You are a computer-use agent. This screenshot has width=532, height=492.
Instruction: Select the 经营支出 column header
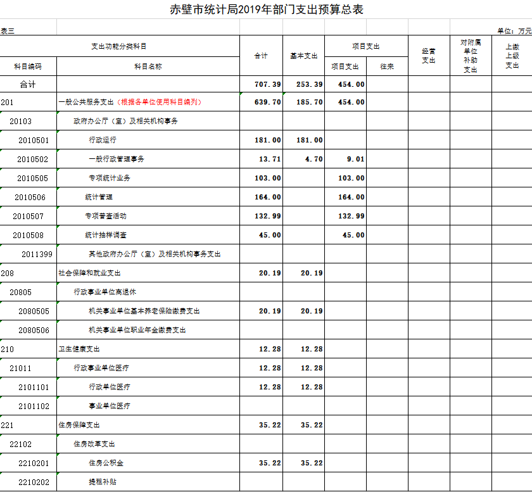[x=429, y=56]
